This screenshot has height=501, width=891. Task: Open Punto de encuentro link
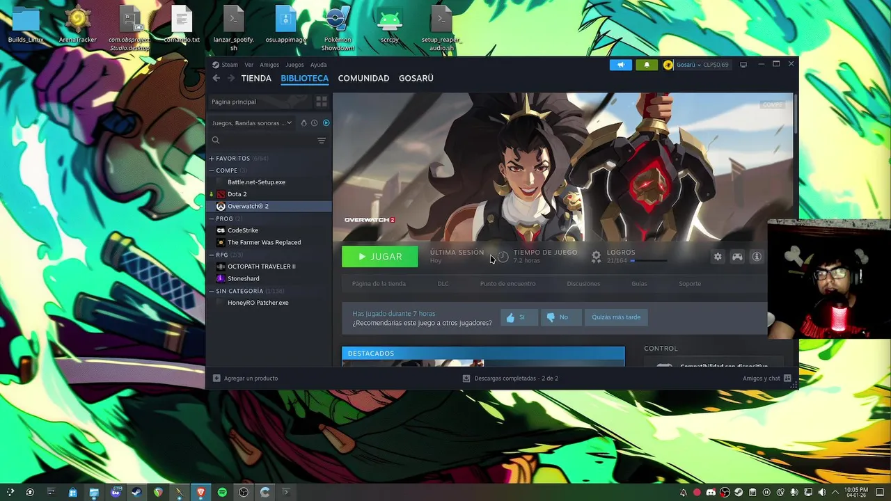(x=507, y=284)
